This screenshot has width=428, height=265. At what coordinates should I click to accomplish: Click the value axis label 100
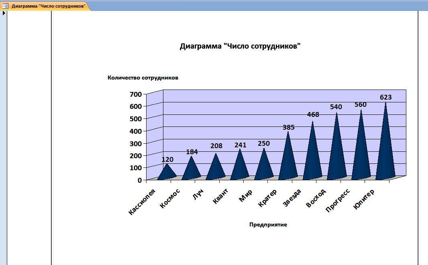136,168
